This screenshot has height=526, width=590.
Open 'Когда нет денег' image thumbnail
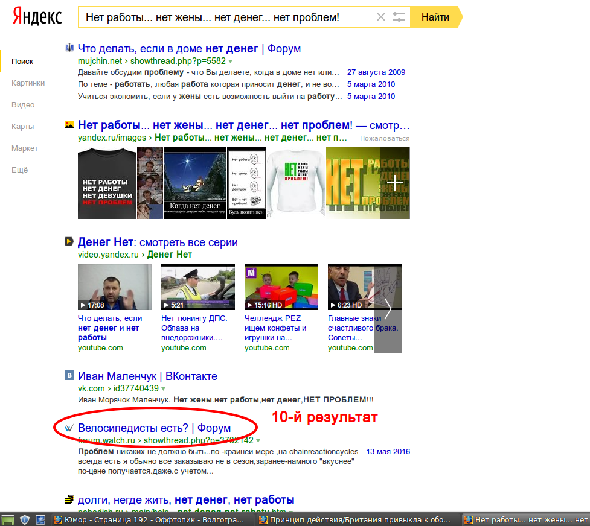(195, 183)
